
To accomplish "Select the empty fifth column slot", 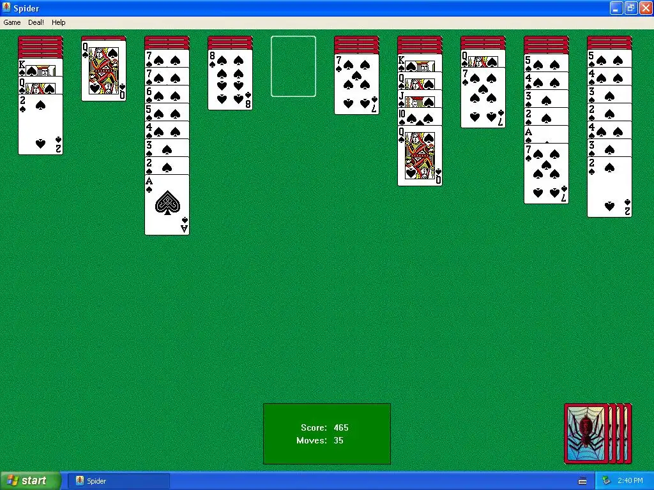I will click(293, 66).
